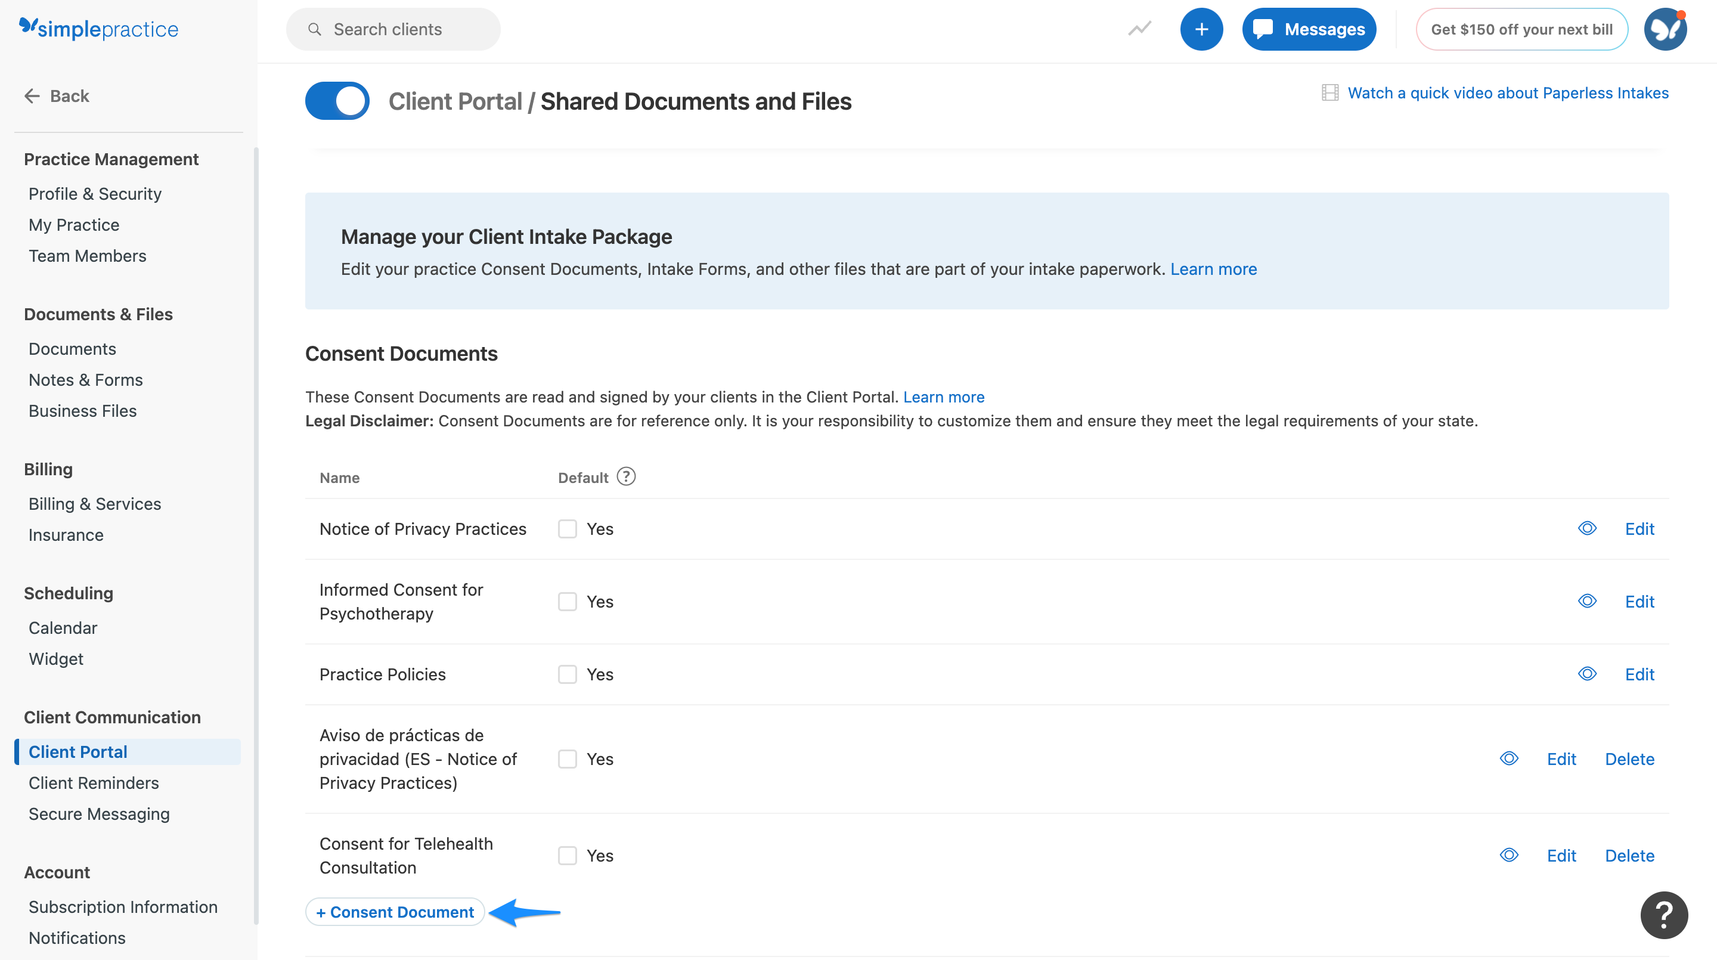The height and width of the screenshot is (960, 1717).
Task: Click the plus icon to create new
Action: (1202, 29)
